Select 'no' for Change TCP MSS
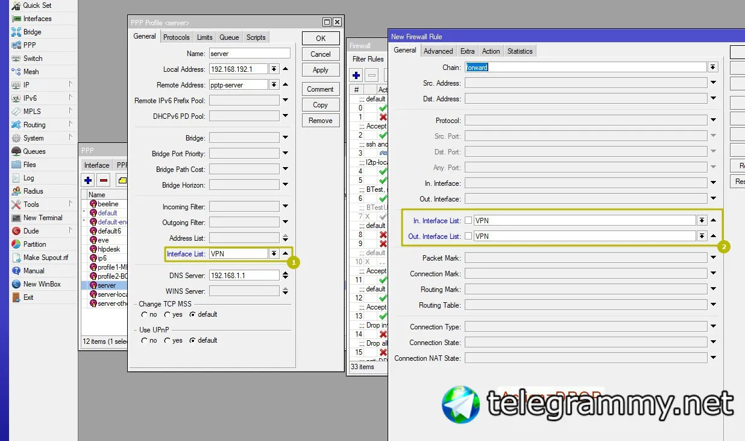The image size is (745, 441). tap(144, 315)
